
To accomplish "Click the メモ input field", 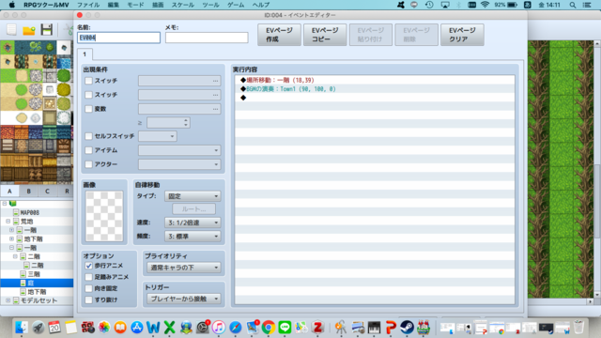I will click(x=207, y=38).
